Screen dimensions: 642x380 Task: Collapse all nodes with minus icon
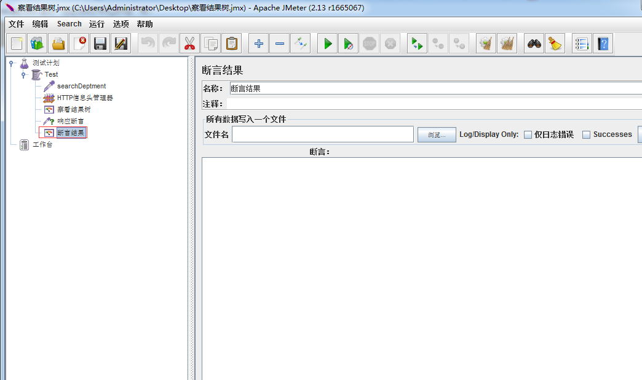[x=280, y=44]
